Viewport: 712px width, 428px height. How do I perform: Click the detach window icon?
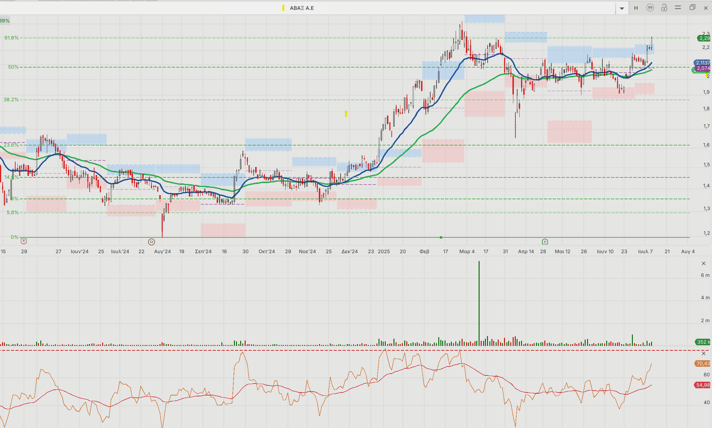[x=692, y=7]
